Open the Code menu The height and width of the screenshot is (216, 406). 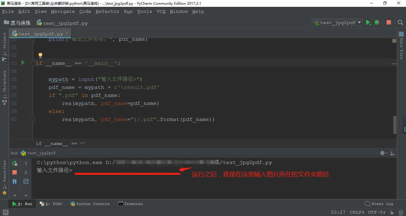(x=85, y=11)
